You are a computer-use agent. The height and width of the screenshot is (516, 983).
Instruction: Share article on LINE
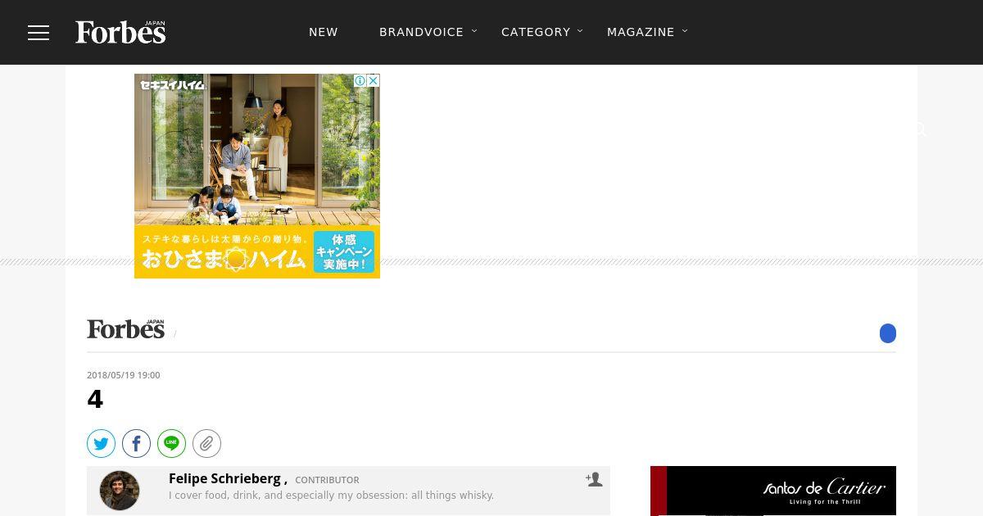pyautogui.click(x=171, y=444)
